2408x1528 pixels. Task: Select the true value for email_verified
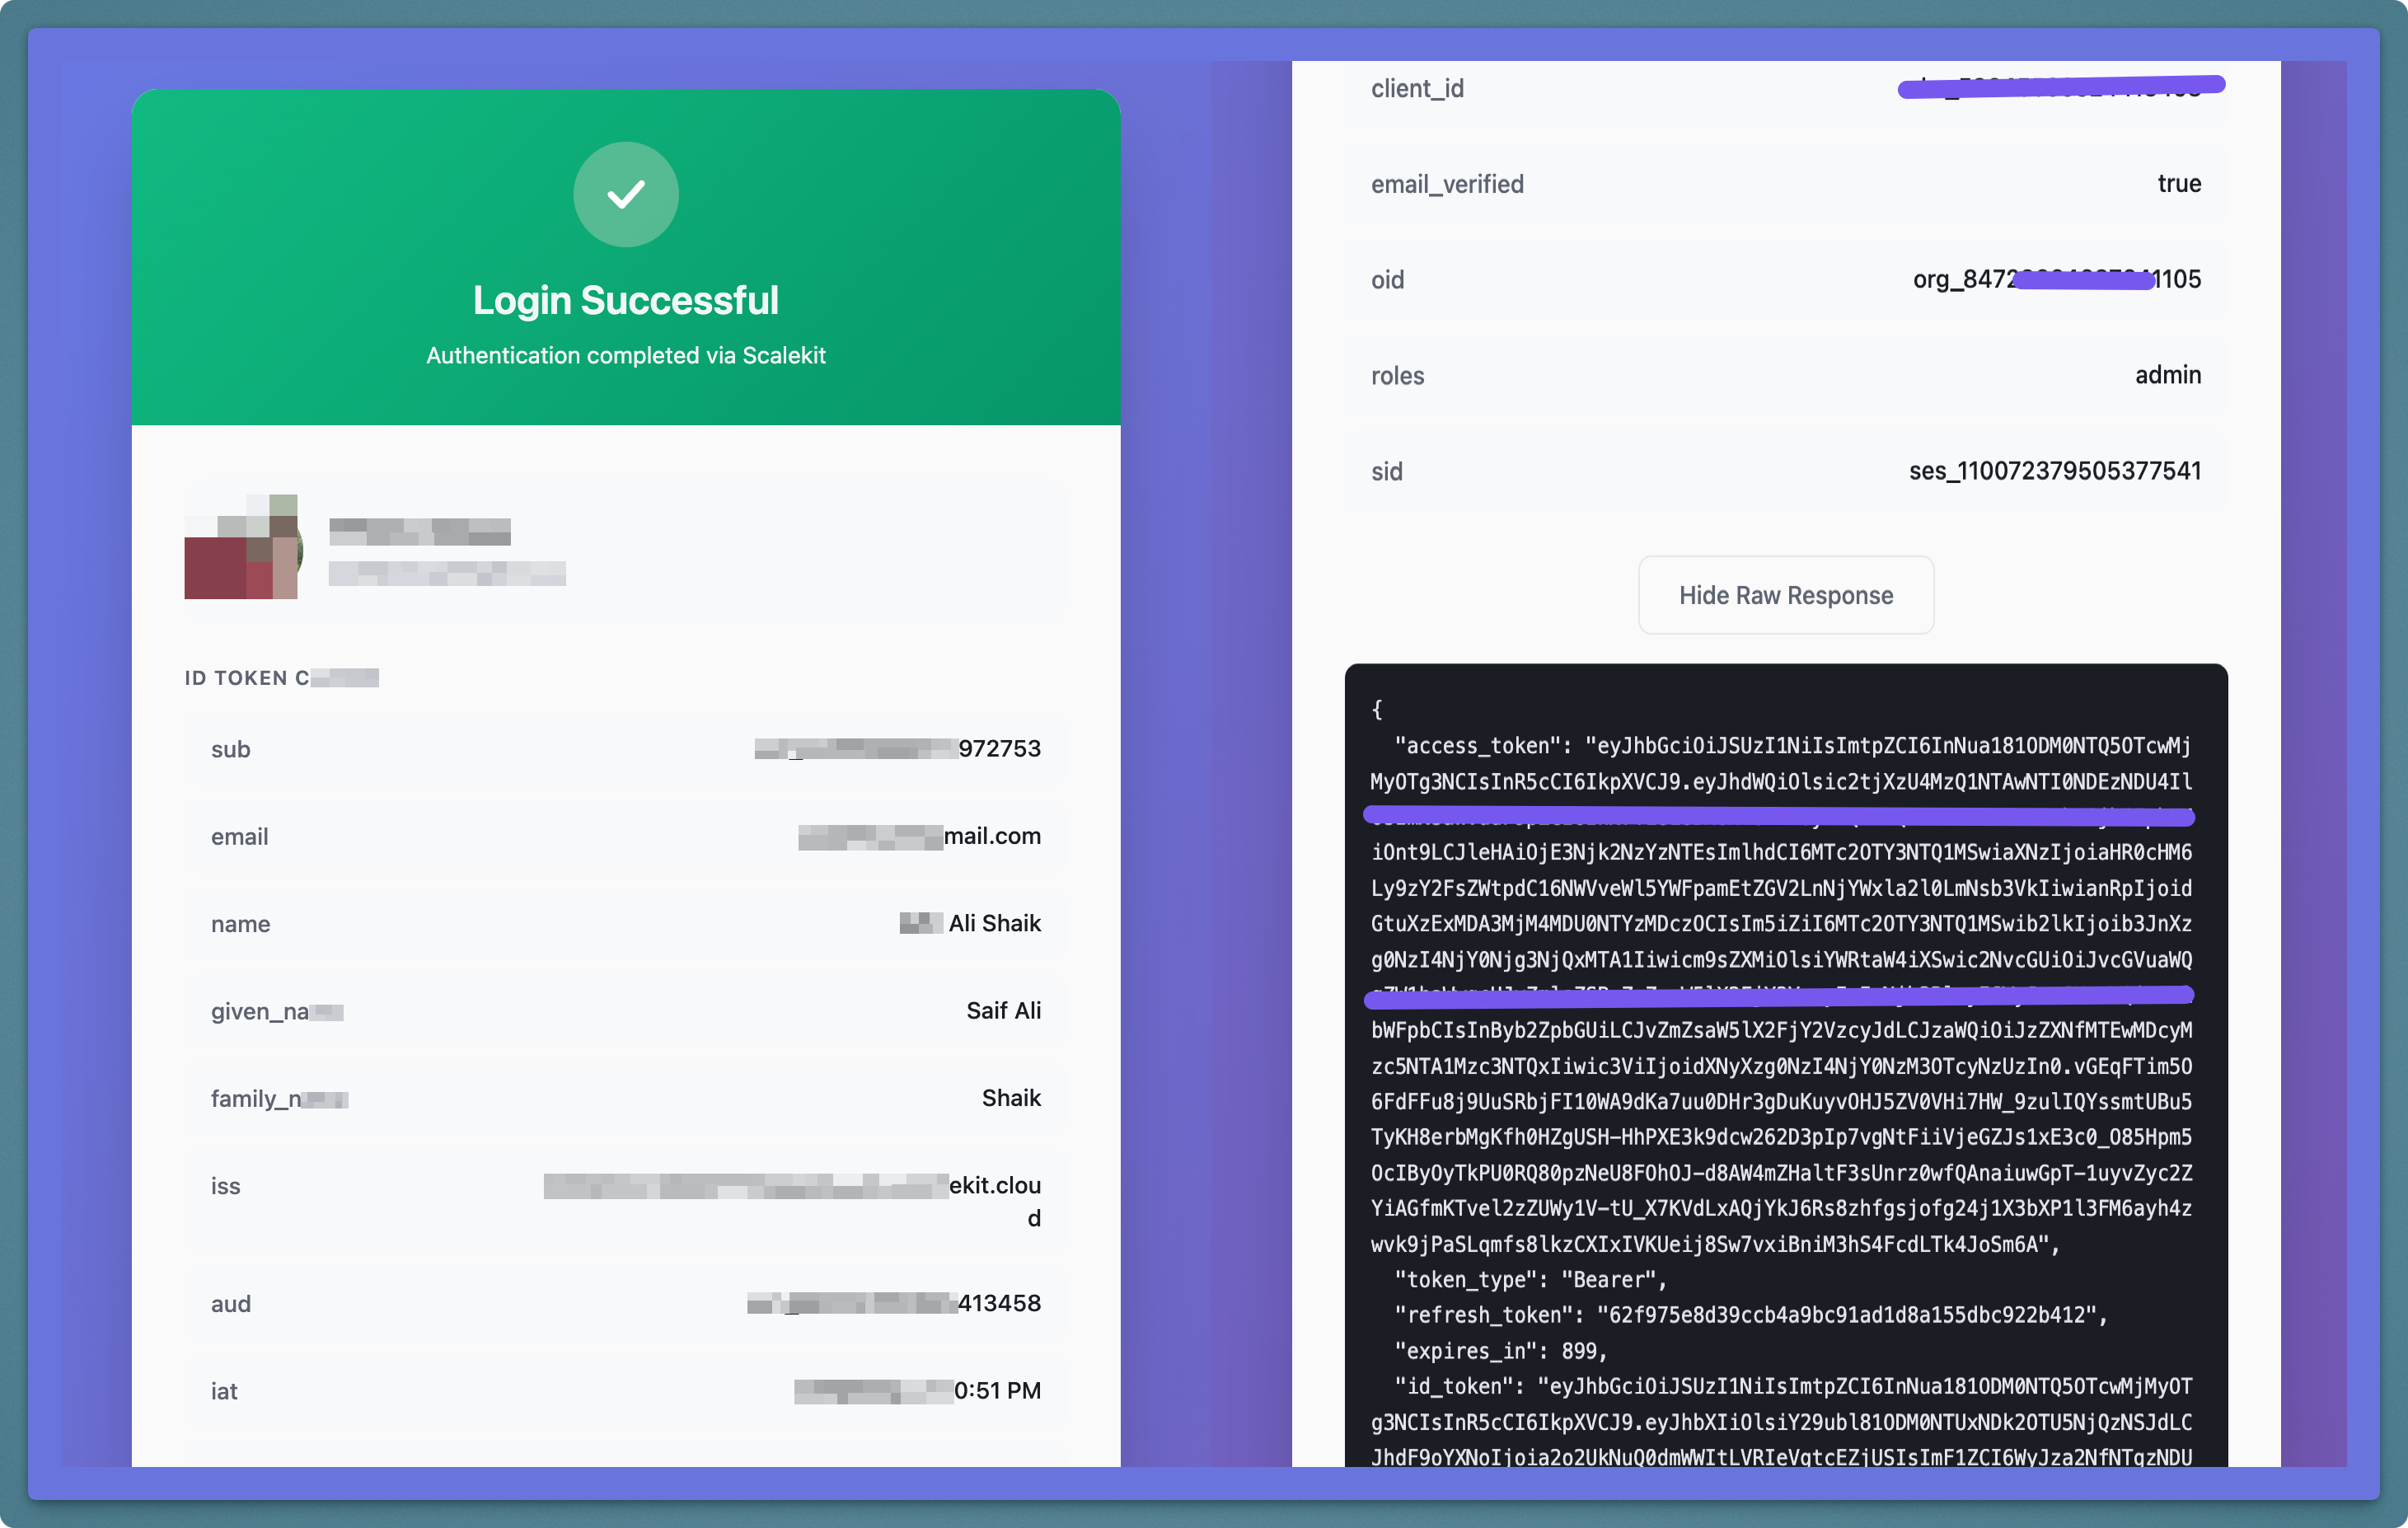click(x=2180, y=184)
